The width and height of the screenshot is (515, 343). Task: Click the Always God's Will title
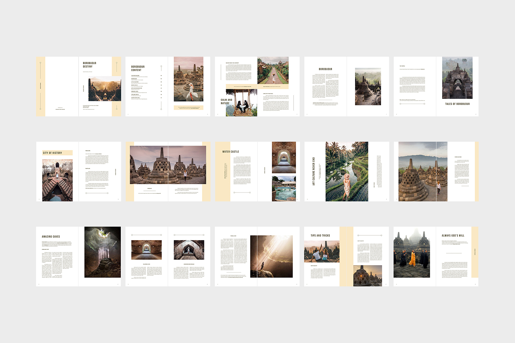coord(453,236)
